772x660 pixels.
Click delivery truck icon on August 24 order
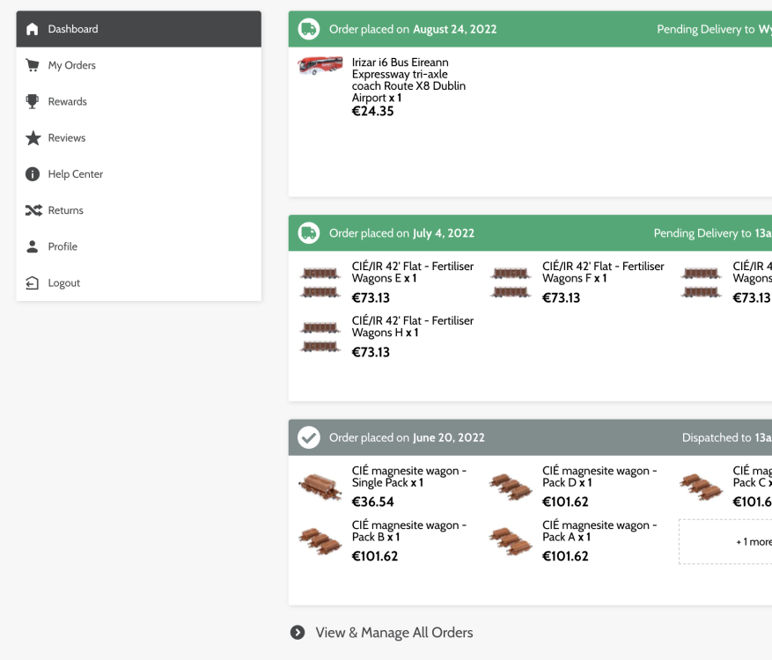[x=308, y=29]
